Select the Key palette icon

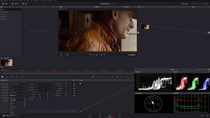coord(117,77)
